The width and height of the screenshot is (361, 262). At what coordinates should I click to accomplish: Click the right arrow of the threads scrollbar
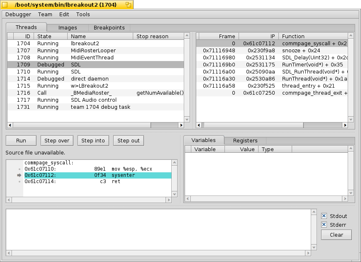181,125
